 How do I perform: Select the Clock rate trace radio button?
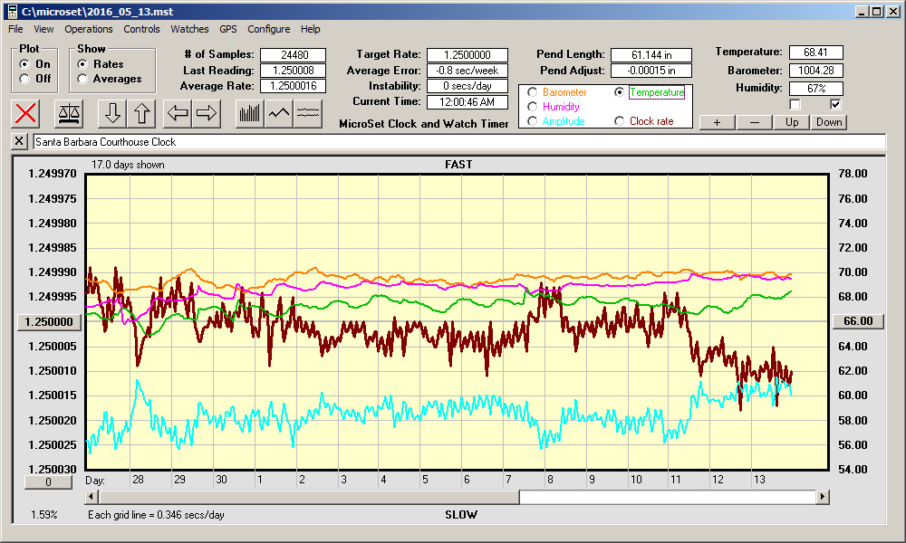620,121
